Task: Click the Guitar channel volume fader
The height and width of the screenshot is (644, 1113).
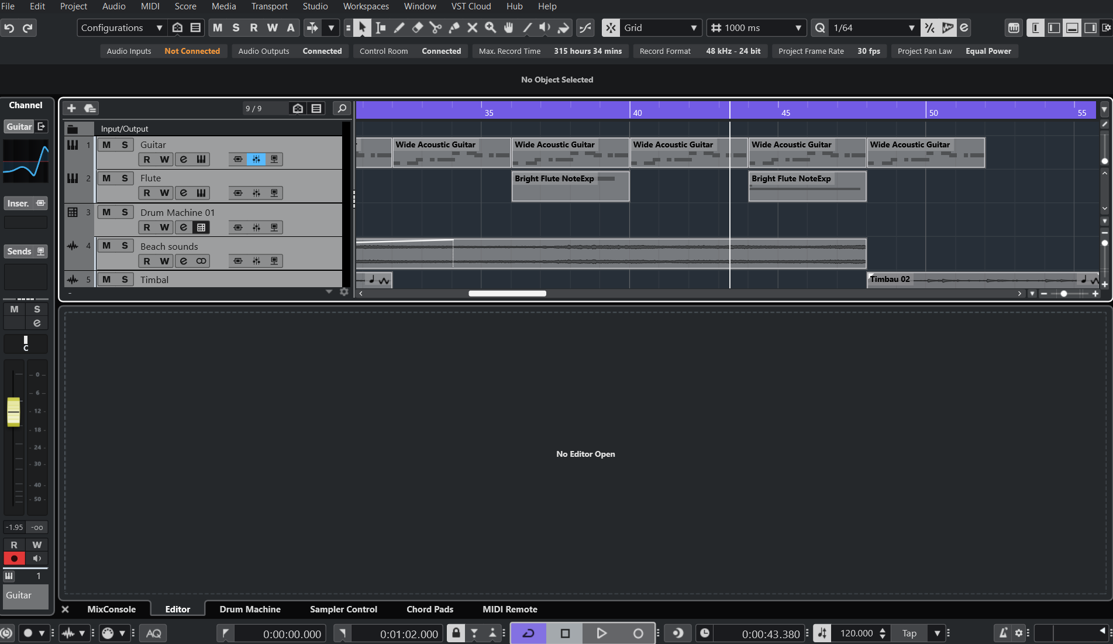Action: coord(13,412)
